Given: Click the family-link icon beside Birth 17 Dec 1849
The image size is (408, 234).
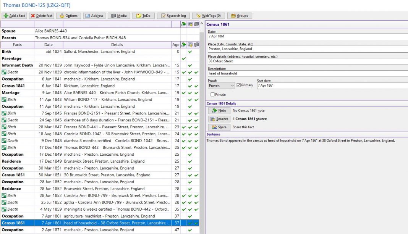Looking at the screenshot, I should point(4,147).
